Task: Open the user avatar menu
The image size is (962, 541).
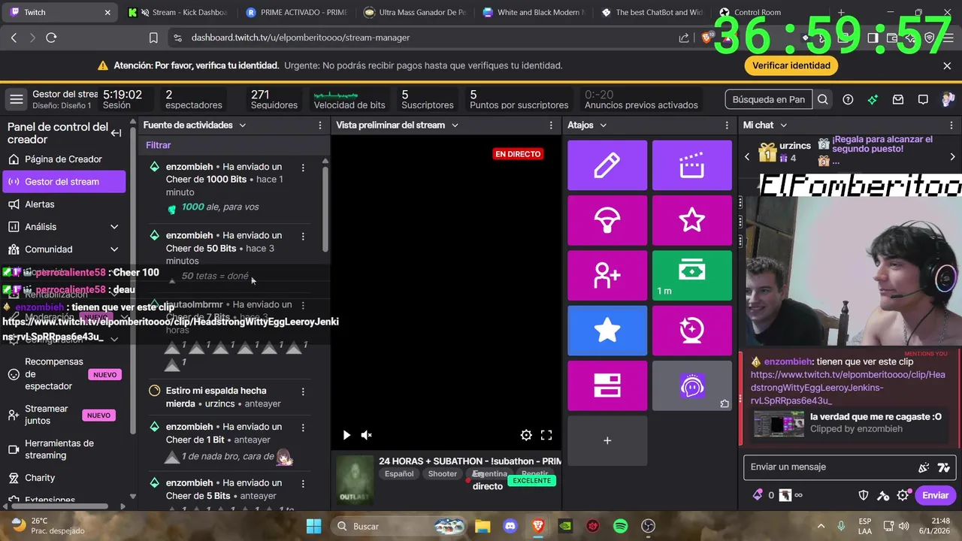Action: [948, 99]
